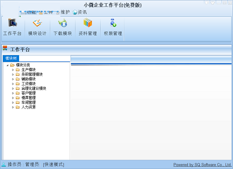Select the 模块树 tab

11,58
